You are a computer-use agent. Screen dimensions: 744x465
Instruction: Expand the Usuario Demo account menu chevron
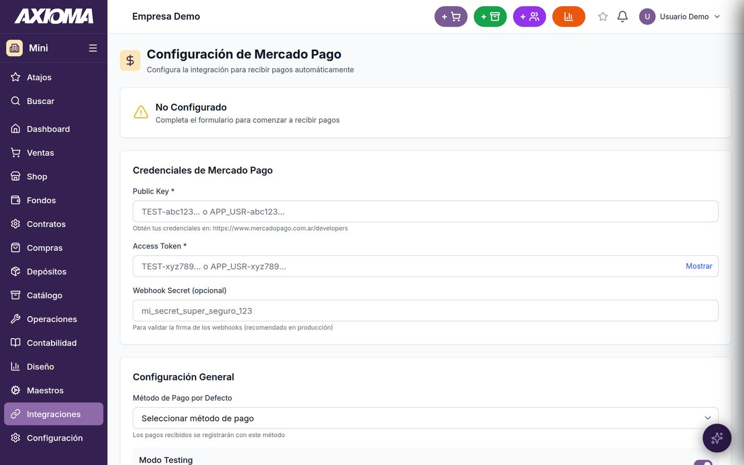717,16
